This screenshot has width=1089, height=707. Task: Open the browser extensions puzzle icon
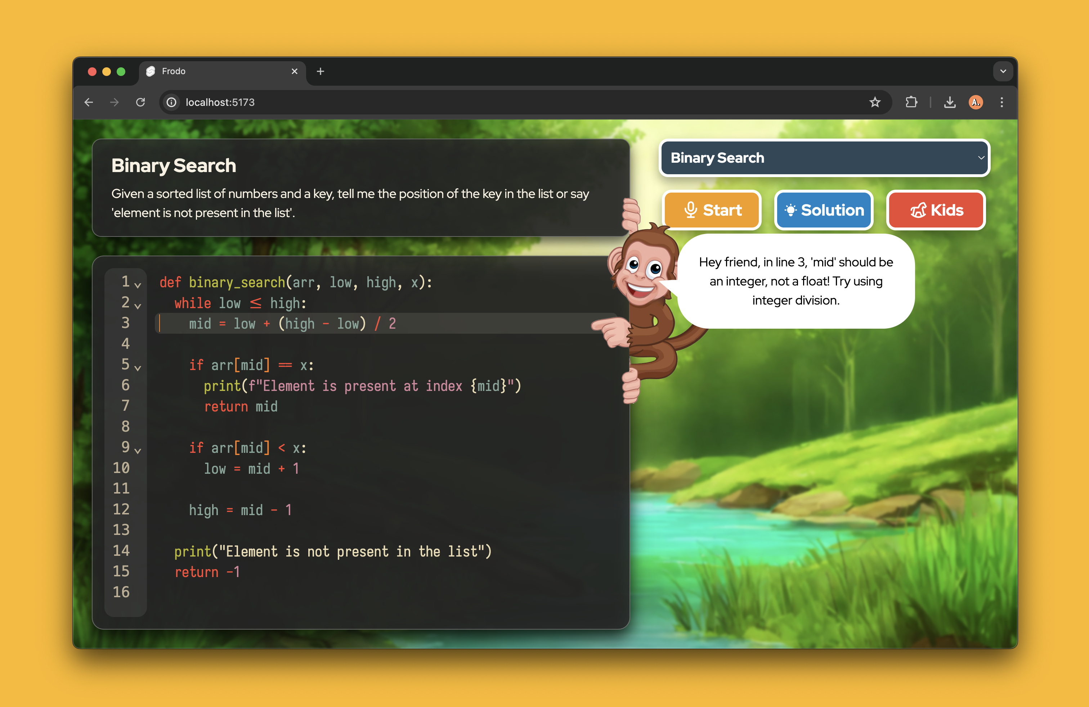pyautogui.click(x=911, y=103)
